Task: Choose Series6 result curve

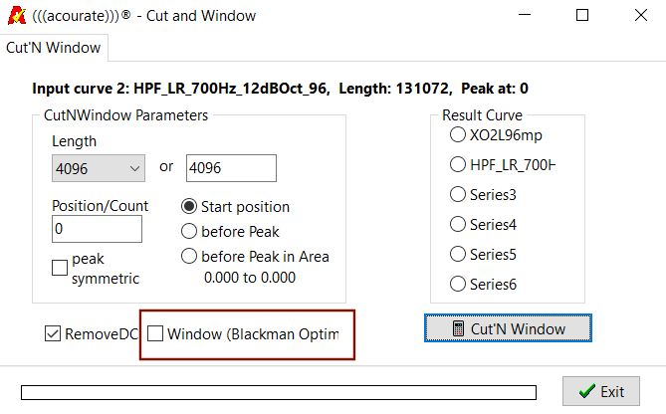Action: click(x=458, y=284)
